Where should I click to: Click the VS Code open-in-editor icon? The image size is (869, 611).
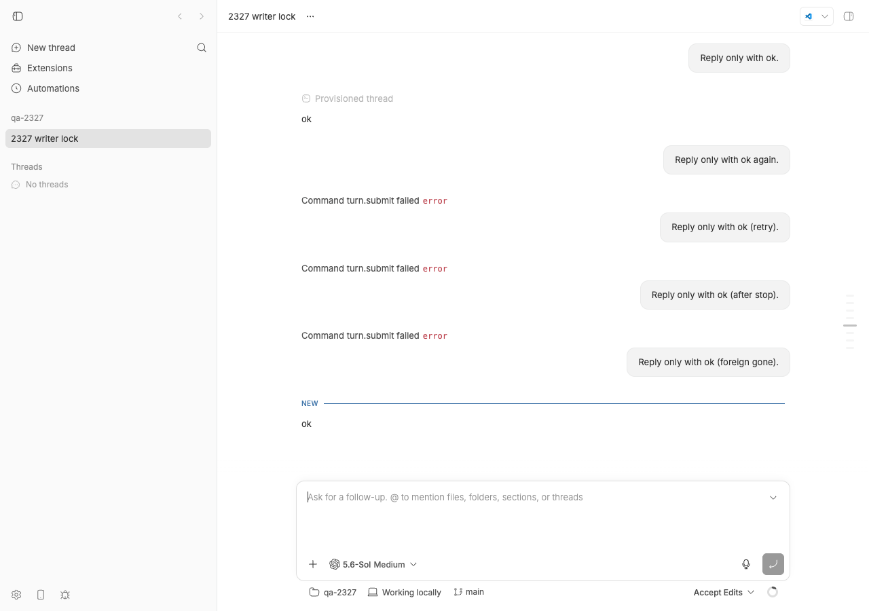pyautogui.click(x=809, y=16)
